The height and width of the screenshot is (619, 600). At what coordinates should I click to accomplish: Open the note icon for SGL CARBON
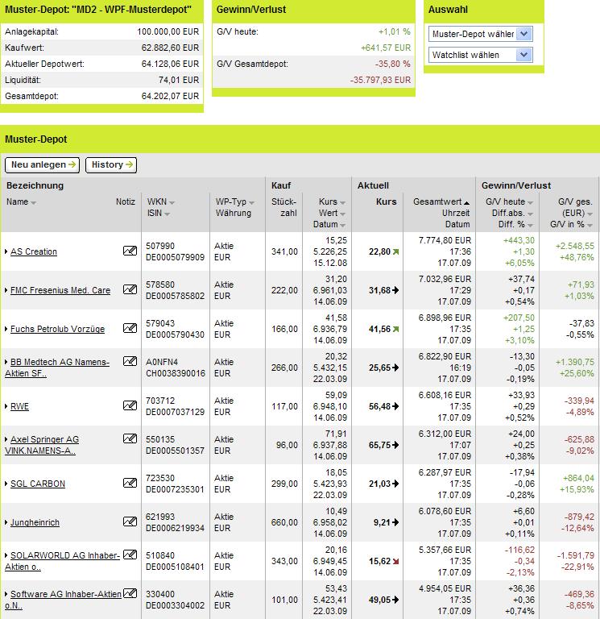(x=130, y=483)
